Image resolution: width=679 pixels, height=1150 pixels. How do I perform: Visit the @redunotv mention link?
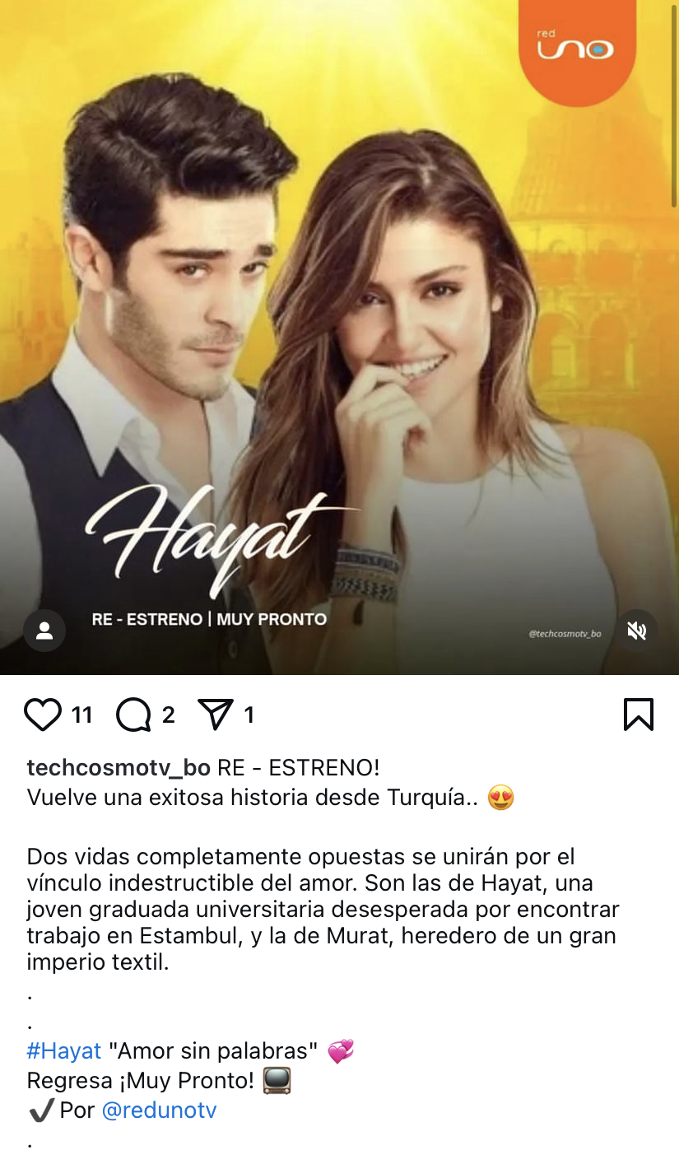[x=159, y=1110]
